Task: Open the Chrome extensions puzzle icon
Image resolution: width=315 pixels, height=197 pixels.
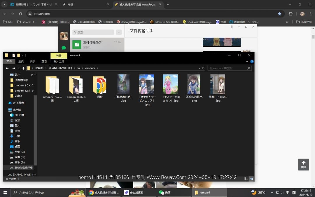Action: pos(290,14)
